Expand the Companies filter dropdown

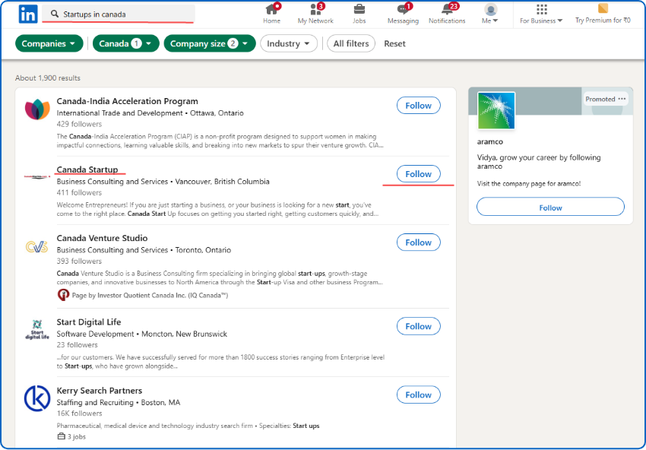coord(49,43)
